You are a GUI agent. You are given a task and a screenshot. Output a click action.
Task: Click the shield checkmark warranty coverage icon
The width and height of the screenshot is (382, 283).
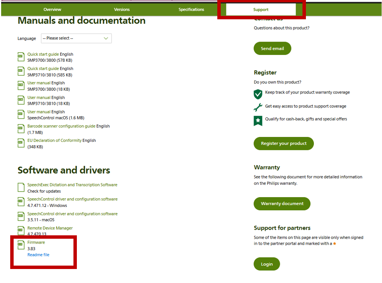tap(258, 94)
